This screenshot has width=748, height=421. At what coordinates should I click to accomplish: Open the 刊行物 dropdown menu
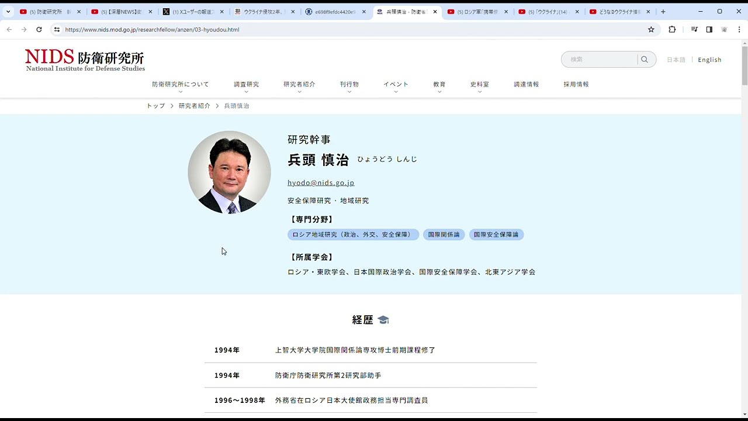click(x=349, y=84)
